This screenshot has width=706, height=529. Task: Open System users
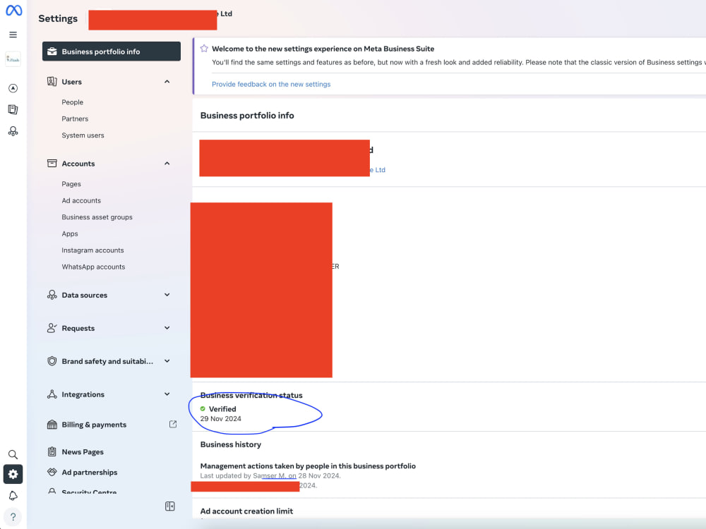click(83, 135)
